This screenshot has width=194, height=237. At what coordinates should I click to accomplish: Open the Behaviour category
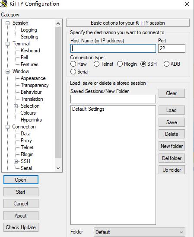click(31, 92)
